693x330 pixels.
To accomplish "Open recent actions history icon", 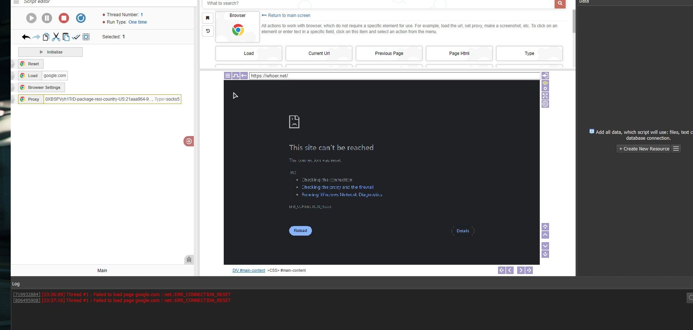I will pyautogui.click(x=208, y=31).
